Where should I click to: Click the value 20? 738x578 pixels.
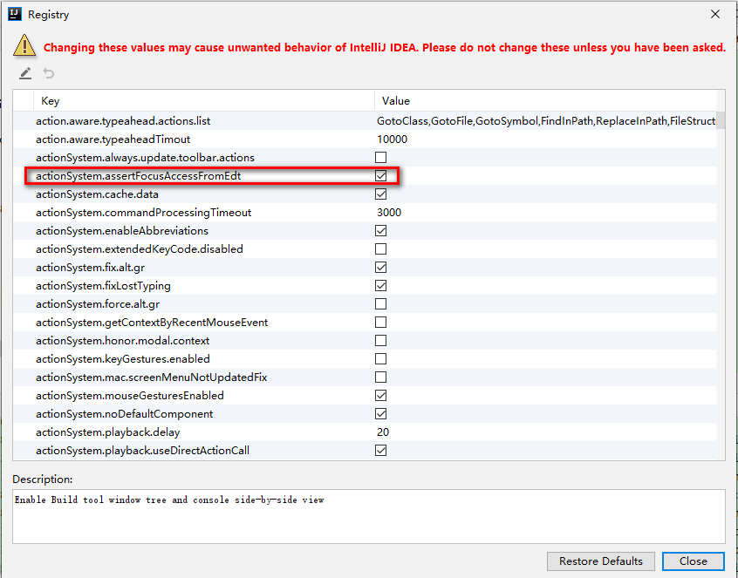coord(383,432)
